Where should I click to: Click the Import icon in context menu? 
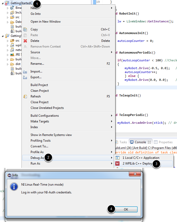(25, 72)
